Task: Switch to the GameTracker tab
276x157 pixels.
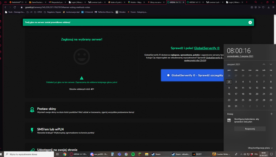Action: click(x=37, y=2)
